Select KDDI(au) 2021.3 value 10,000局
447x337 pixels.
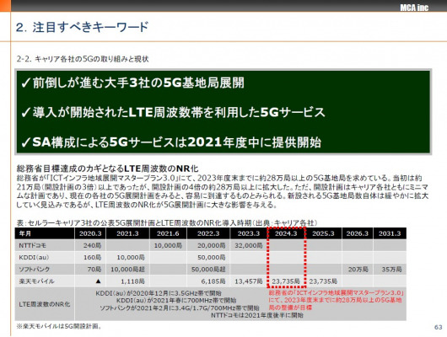click(131, 257)
